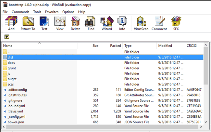Launch the Wizard tool
This screenshot has height=132, width=211.
[107, 23]
